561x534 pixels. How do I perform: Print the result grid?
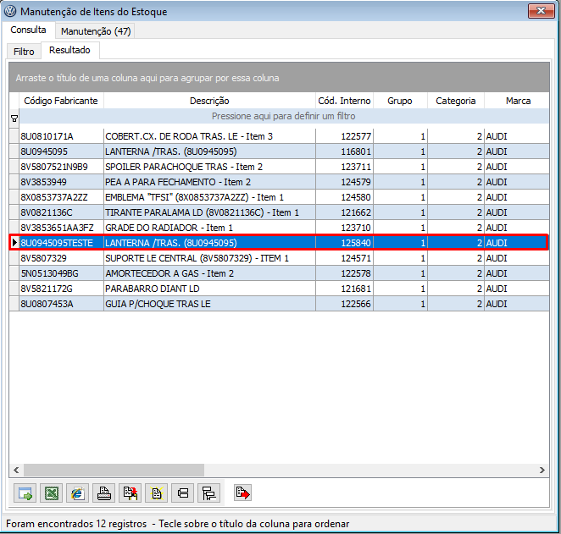(103, 493)
